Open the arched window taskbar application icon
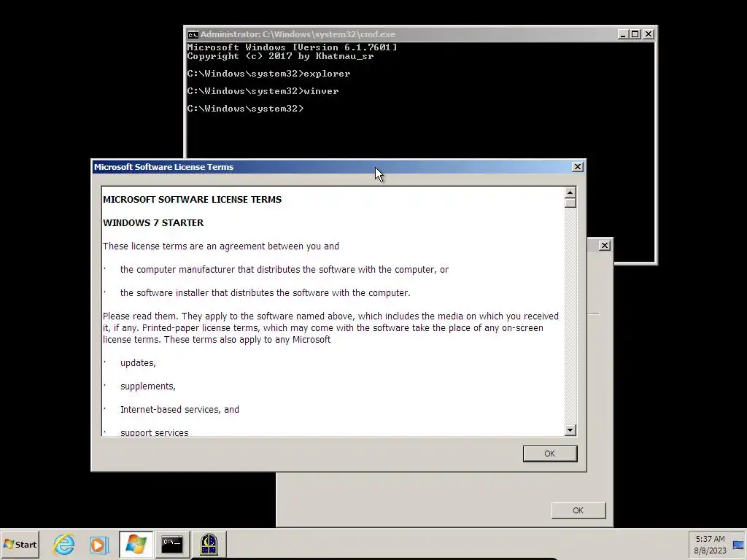This screenshot has width=747, height=560. (x=209, y=544)
